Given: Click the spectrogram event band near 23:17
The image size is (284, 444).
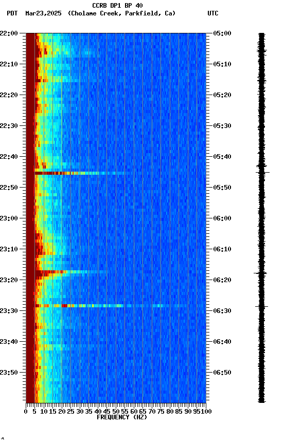Looking at the screenshot, I should tap(71, 272).
